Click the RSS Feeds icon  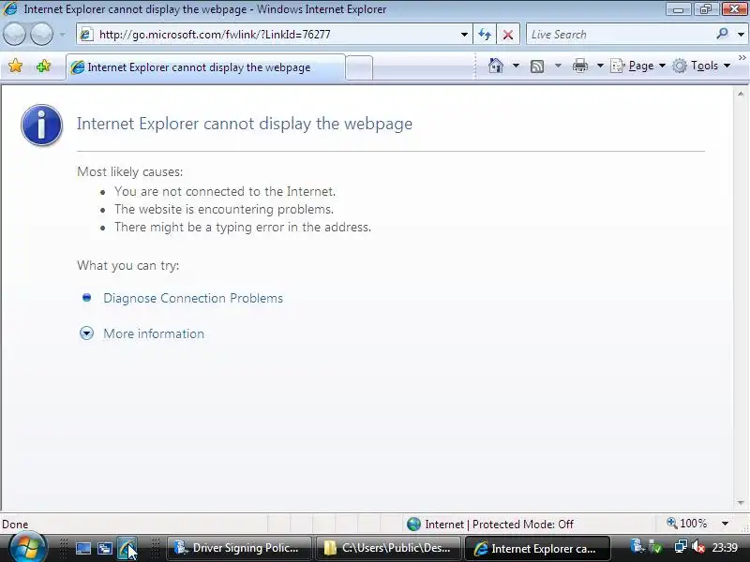(537, 66)
